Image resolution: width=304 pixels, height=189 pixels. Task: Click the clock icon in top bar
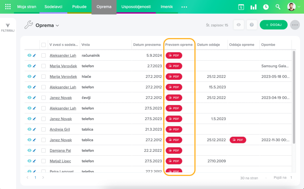266,7
